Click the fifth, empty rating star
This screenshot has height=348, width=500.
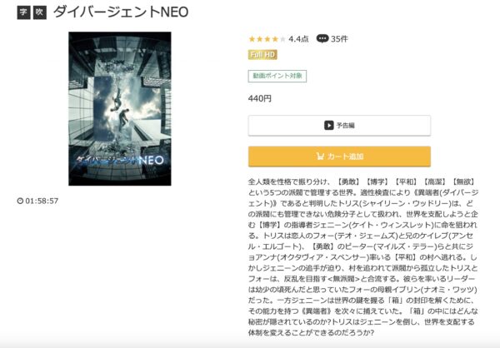282,39
